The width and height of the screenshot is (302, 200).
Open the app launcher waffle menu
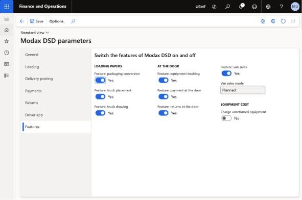coord(7,7)
